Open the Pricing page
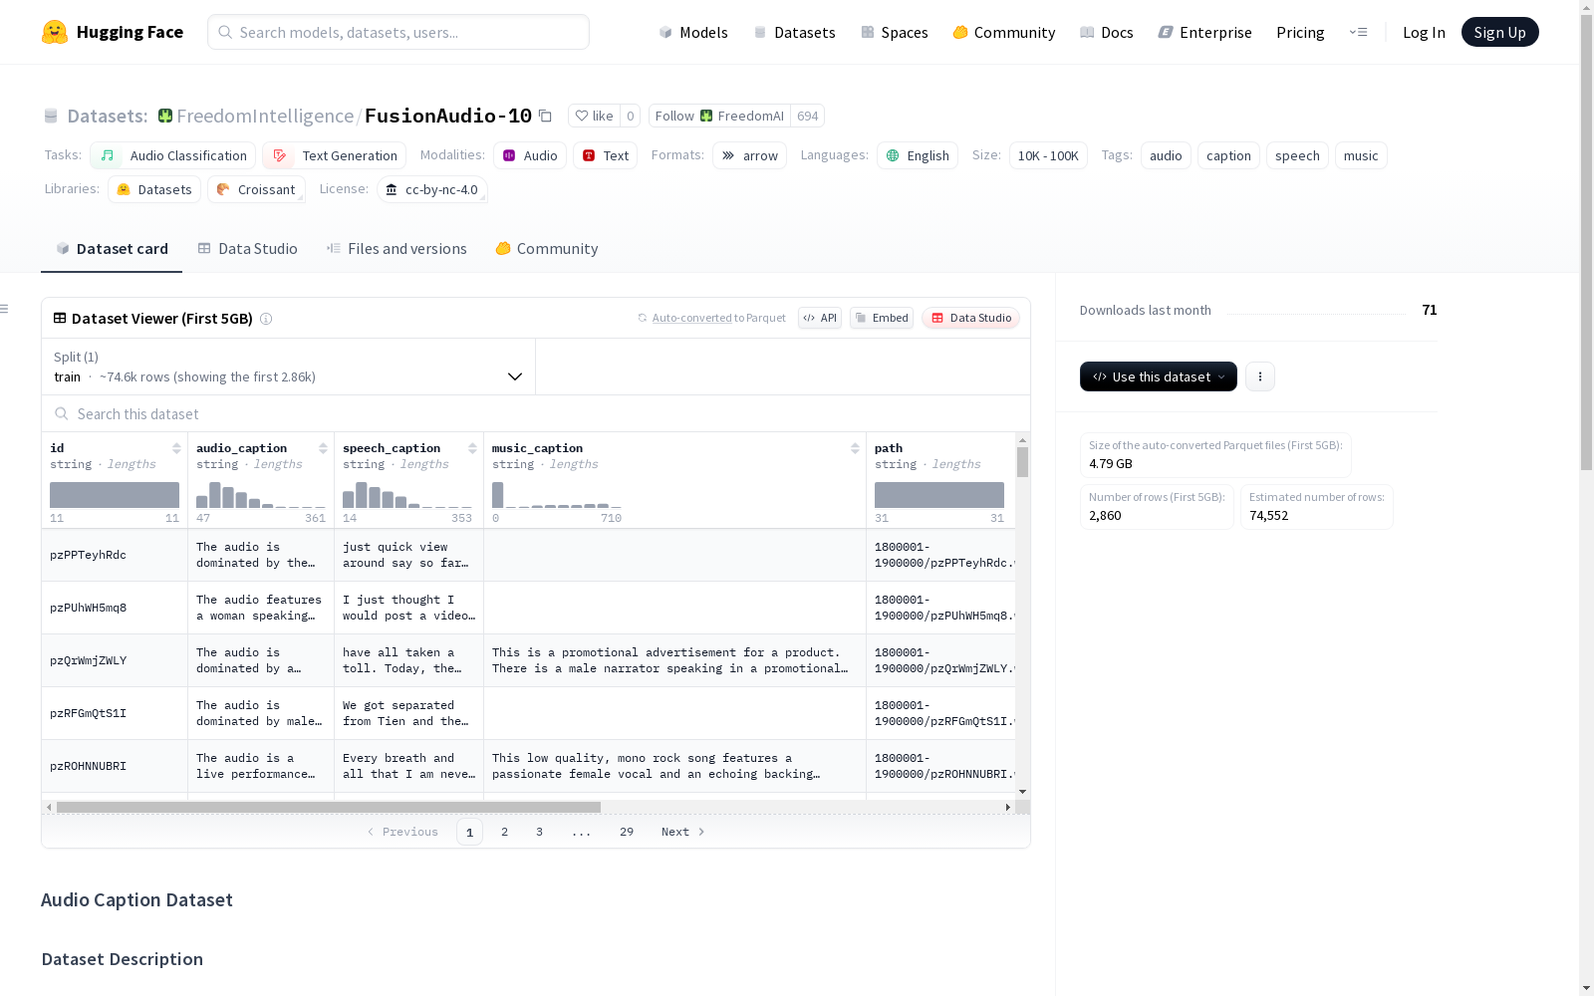This screenshot has height=996, width=1594. coord(1300,32)
